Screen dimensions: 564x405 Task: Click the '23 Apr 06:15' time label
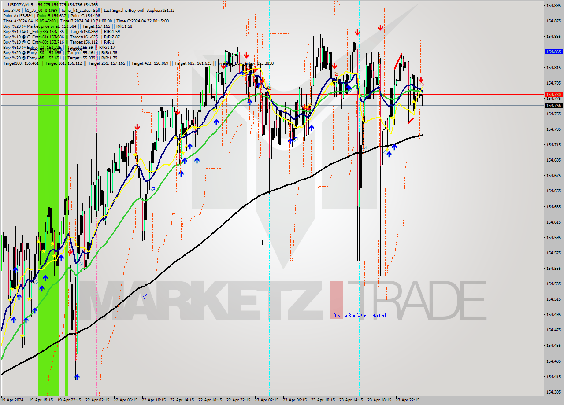click(295, 400)
